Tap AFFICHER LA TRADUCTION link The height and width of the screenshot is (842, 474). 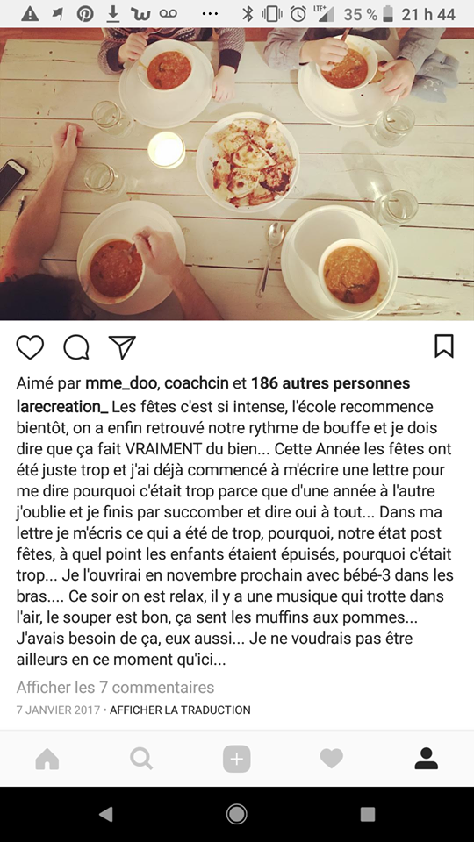180,710
